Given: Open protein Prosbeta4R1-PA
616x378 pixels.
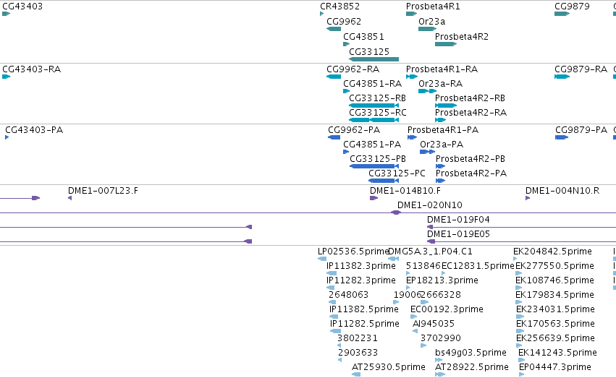Looking at the screenshot, I should 443,130.
